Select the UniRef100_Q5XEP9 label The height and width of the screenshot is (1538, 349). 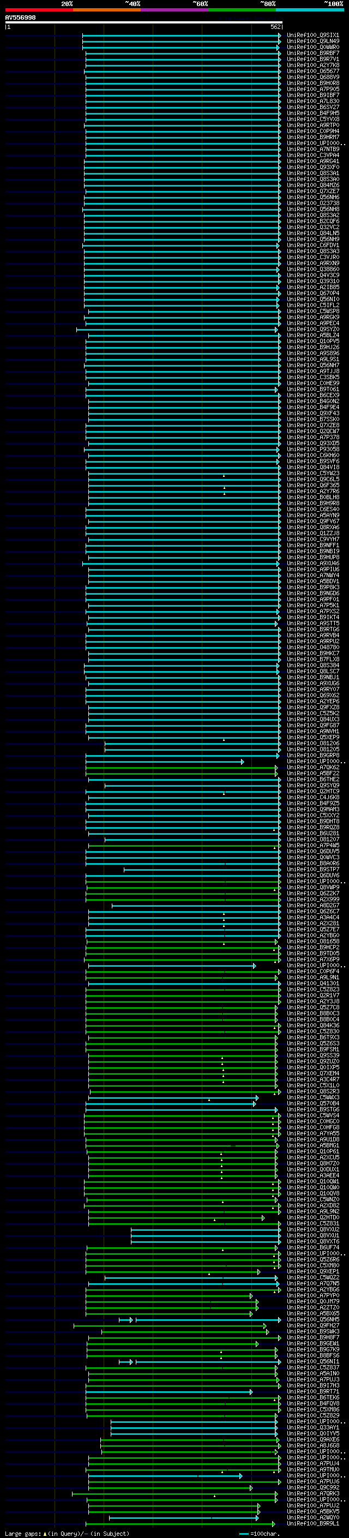tap(312, 738)
